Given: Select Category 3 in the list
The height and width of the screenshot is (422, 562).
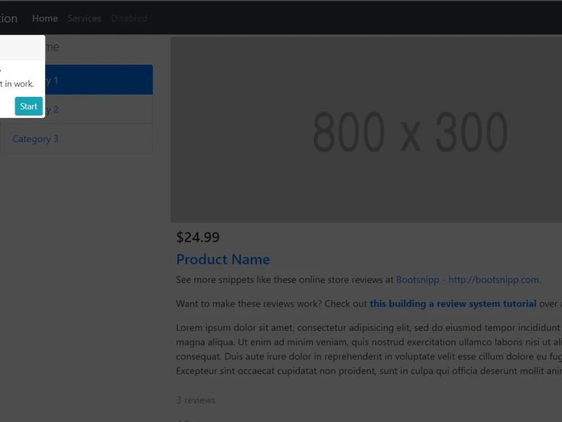Looking at the screenshot, I should click(x=76, y=138).
